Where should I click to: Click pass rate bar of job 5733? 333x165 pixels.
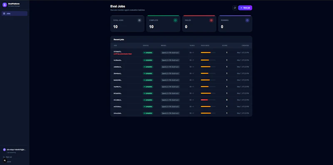(x=208, y=53)
